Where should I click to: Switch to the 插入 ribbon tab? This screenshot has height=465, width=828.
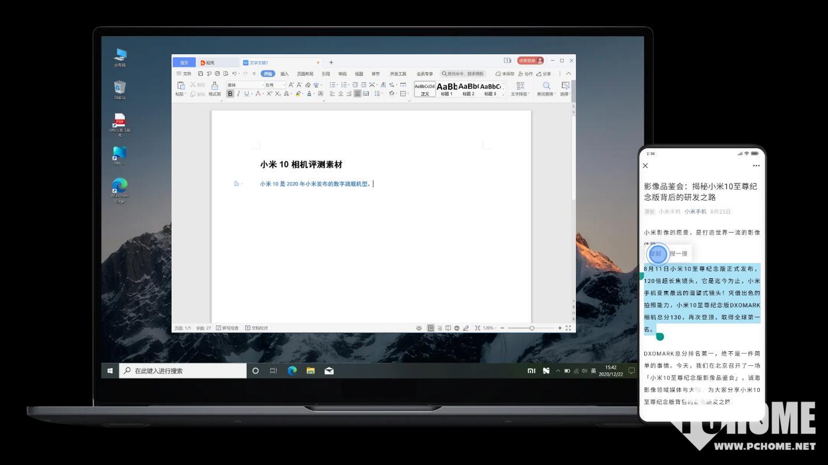(x=284, y=74)
